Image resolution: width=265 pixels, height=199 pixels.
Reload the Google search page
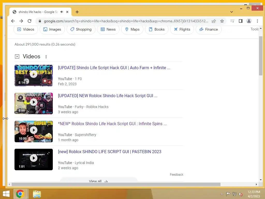[x=30, y=21]
